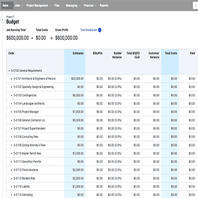Screen dimensions: 198x198
Task: Click the $600,000.00 Job Running Total value
Action: pos(17,38)
